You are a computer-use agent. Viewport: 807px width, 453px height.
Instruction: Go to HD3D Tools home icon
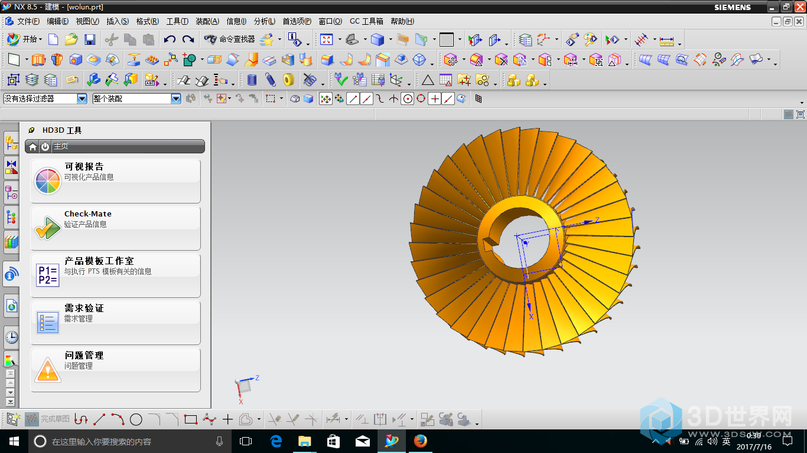[x=33, y=146]
